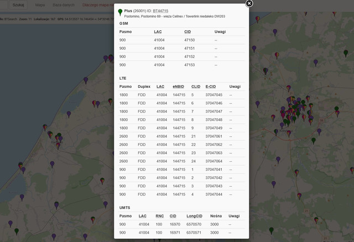Screen dimensions: 354x242
Task: Select CLID value 24 in LTE table
Action: point(194,161)
